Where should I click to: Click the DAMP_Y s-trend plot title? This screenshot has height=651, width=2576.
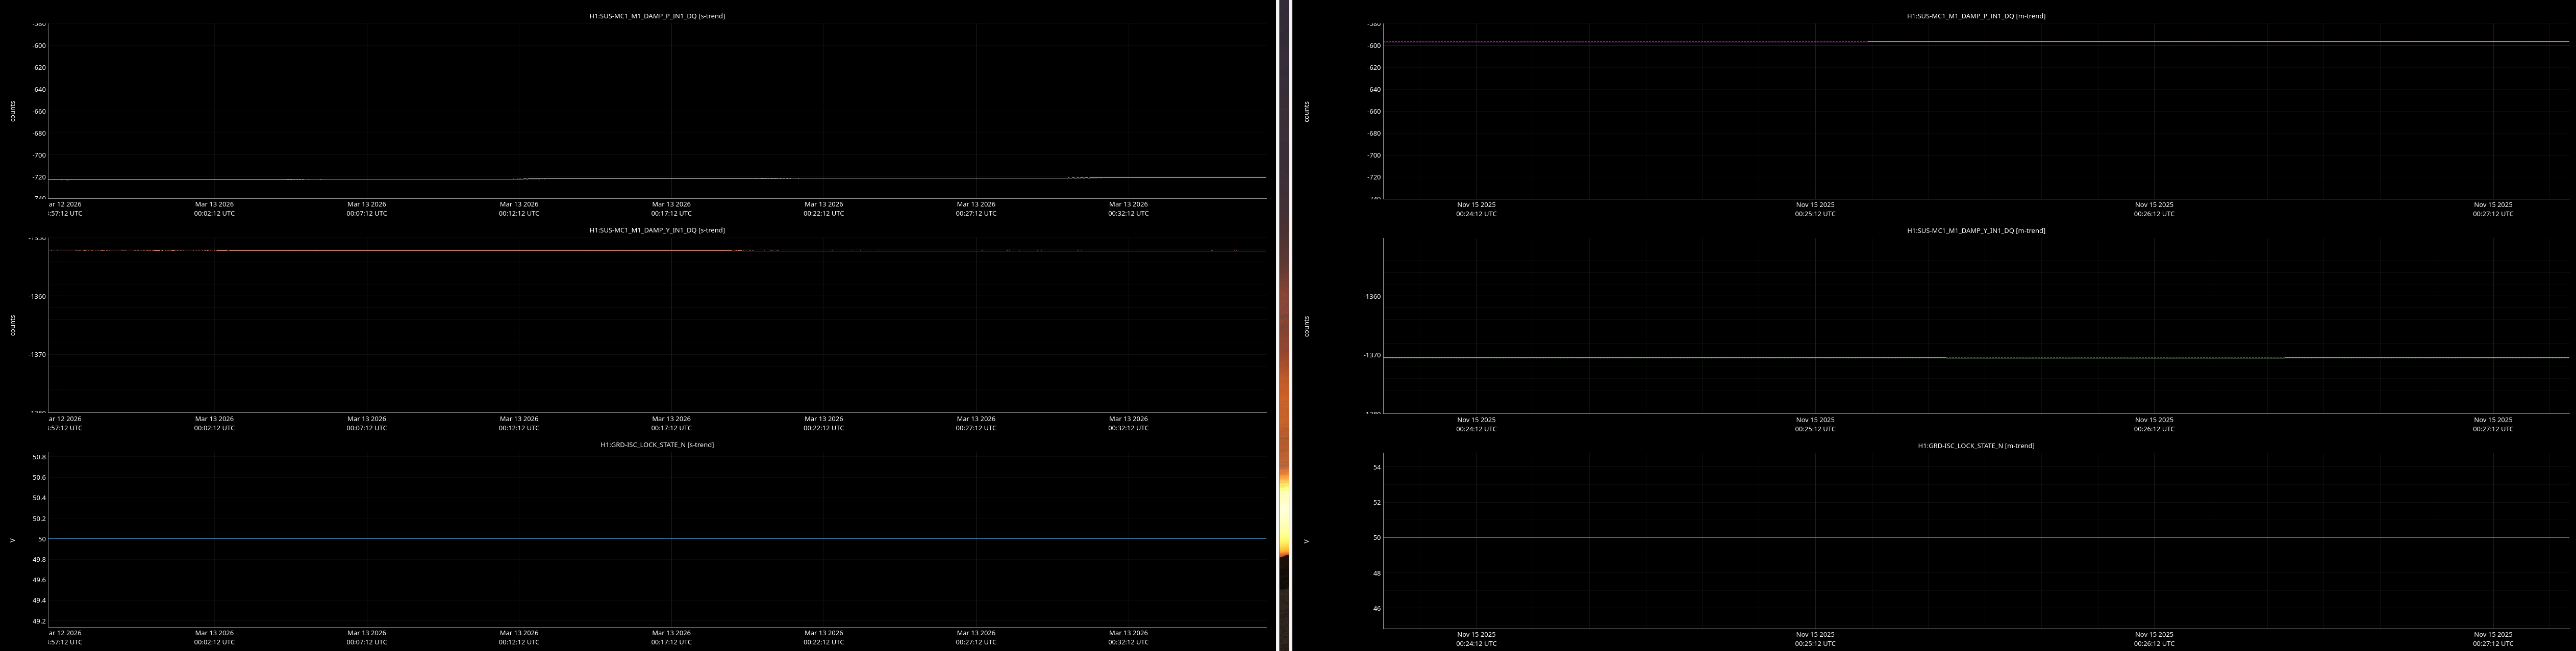point(656,230)
